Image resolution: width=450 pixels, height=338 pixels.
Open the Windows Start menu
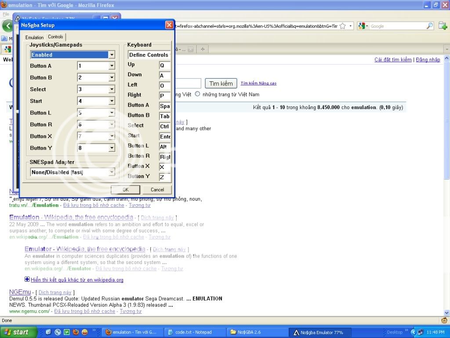[18, 332]
